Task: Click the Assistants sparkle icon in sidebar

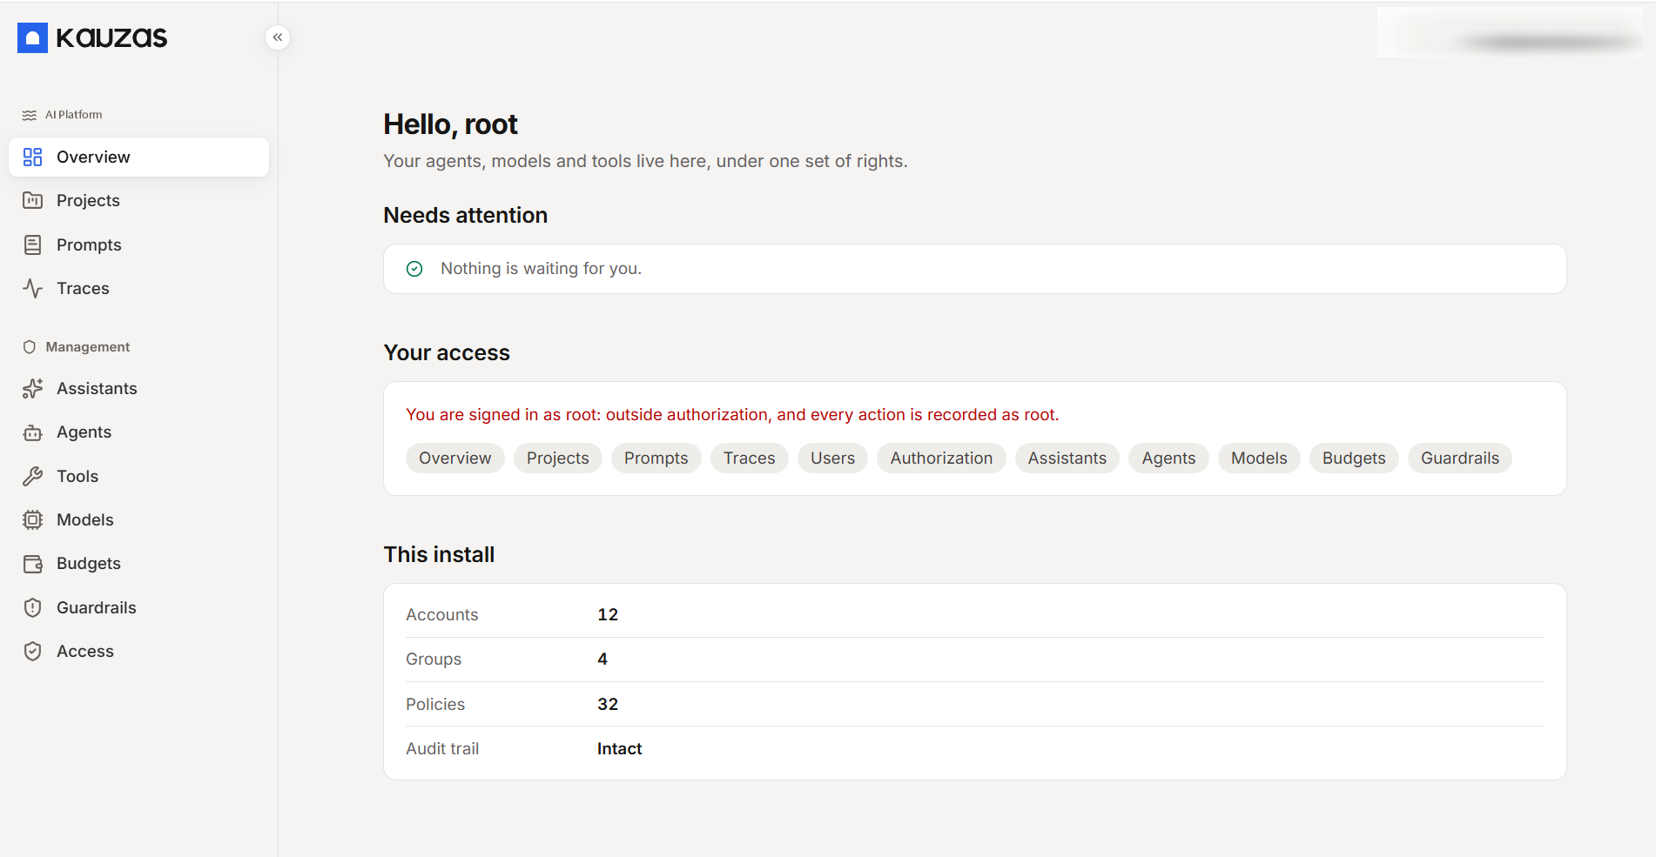Action: coord(32,388)
